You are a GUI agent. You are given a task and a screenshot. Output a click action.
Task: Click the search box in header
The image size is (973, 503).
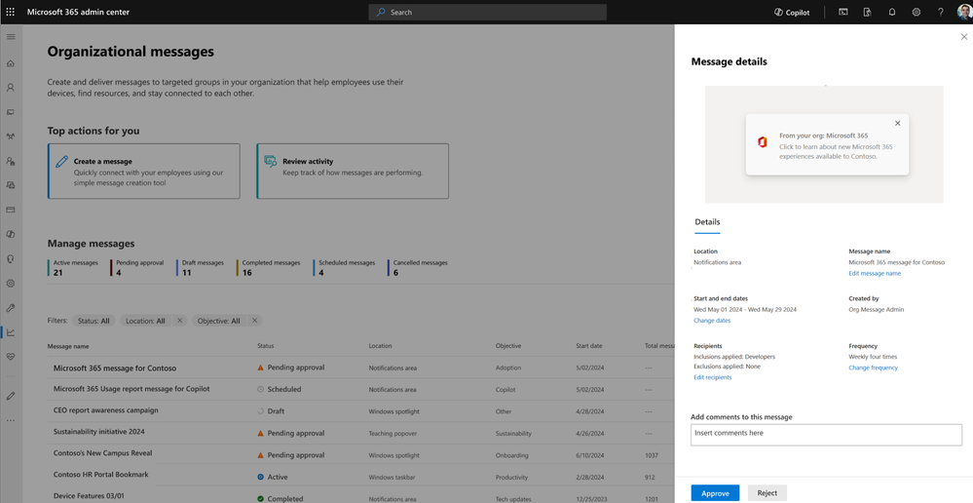click(488, 12)
